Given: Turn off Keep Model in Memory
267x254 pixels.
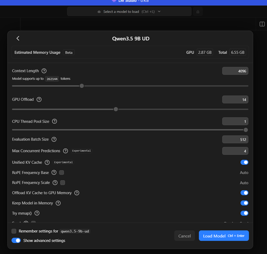Looking at the screenshot, I should (244, 203).
